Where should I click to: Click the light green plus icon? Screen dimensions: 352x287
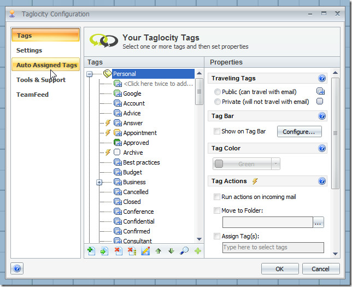point(198,251)
